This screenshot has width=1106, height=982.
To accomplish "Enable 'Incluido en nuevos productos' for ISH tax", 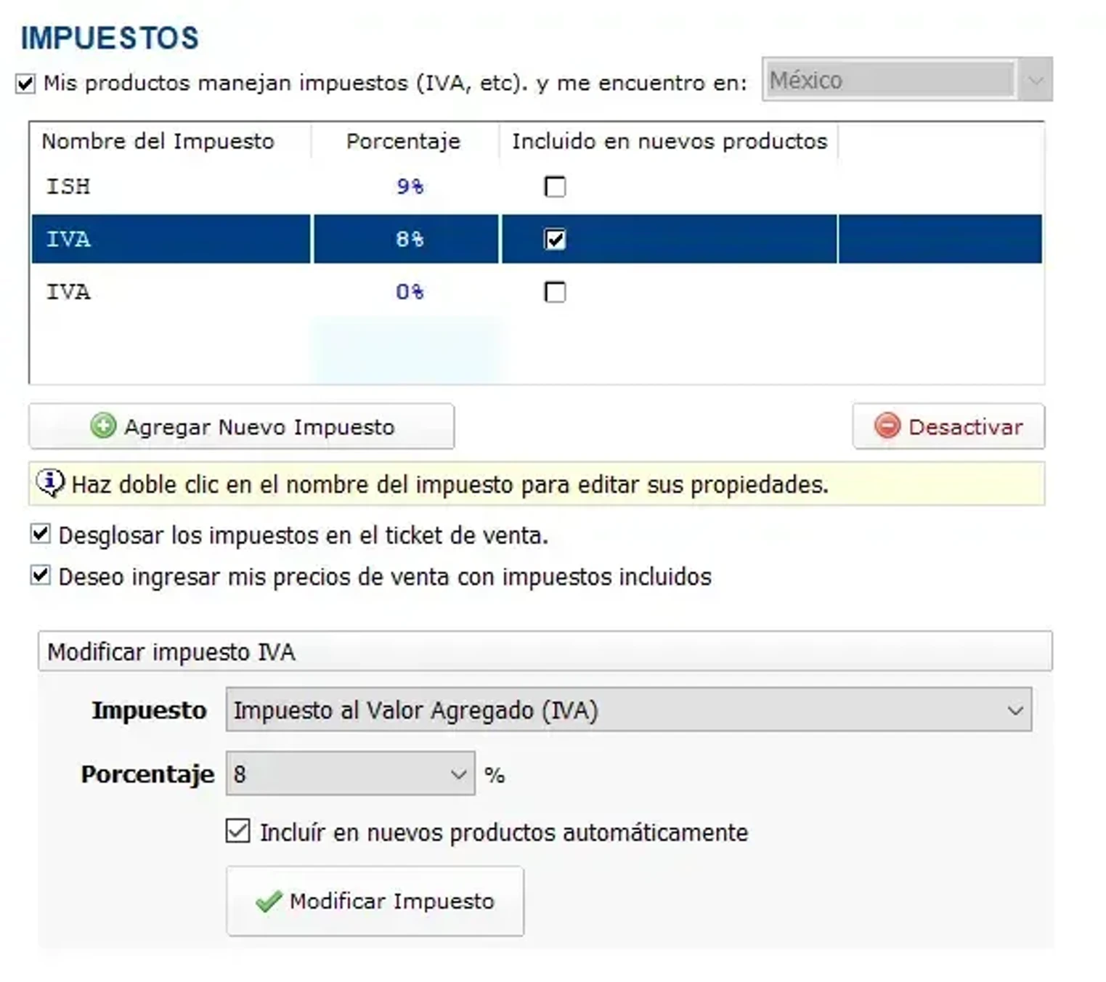I will click(x=555, y=187).
